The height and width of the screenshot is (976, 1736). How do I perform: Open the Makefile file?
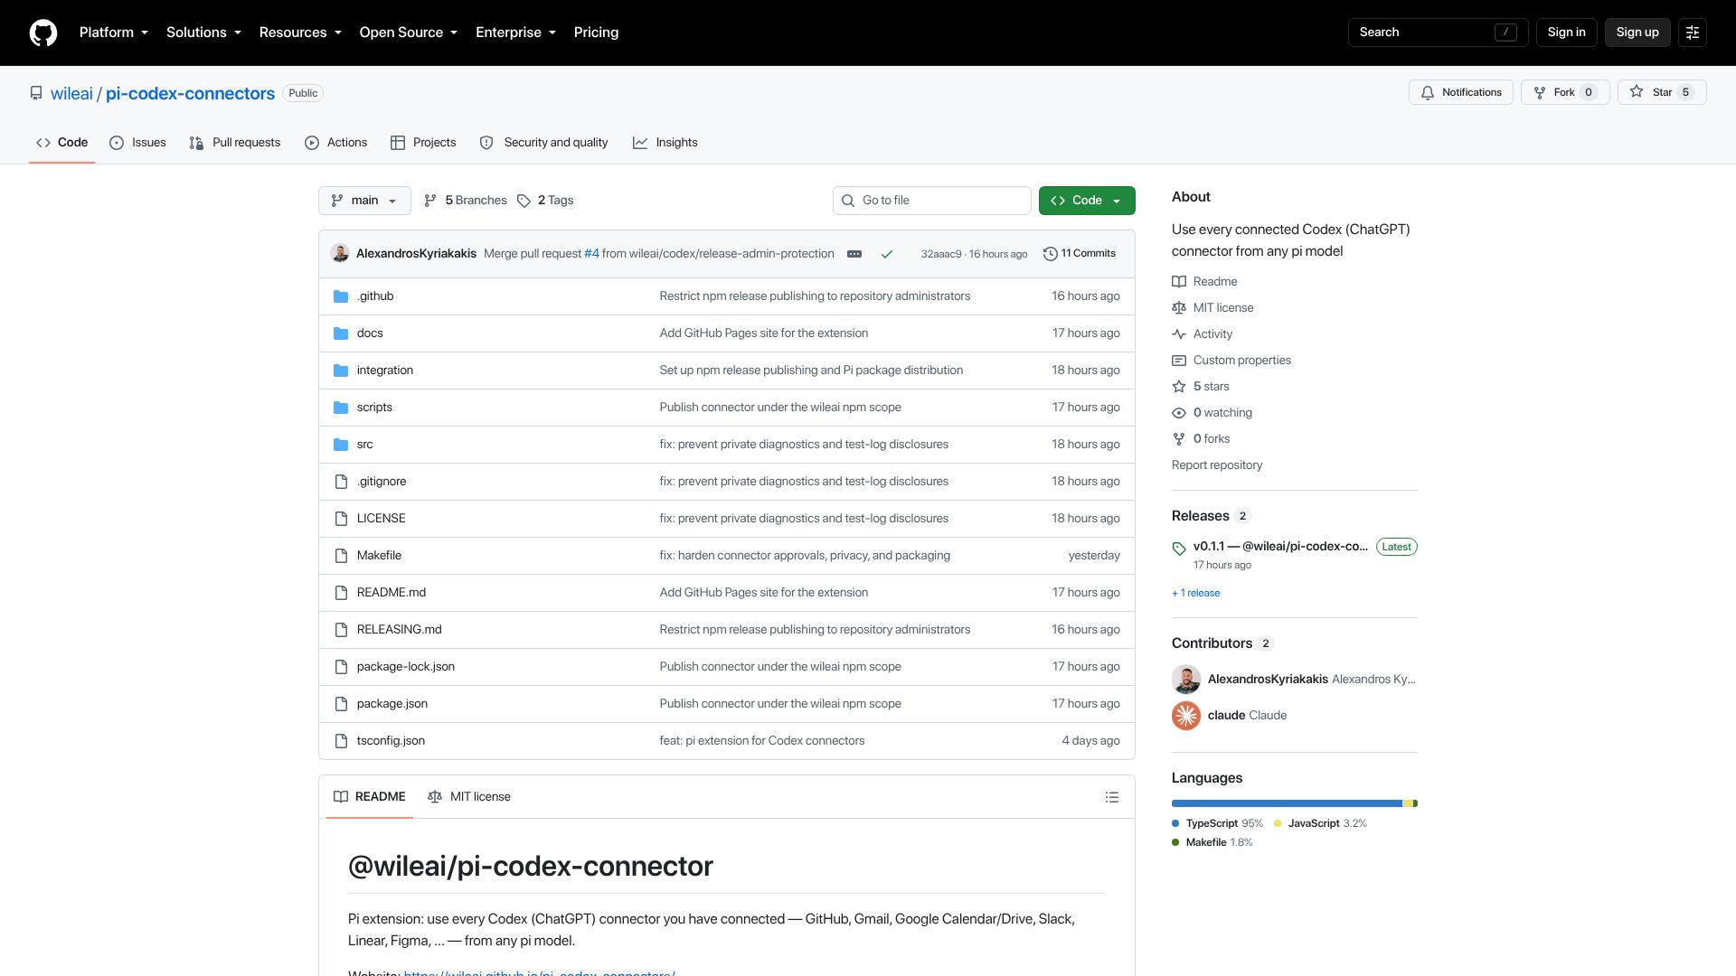tap(379, 556)
